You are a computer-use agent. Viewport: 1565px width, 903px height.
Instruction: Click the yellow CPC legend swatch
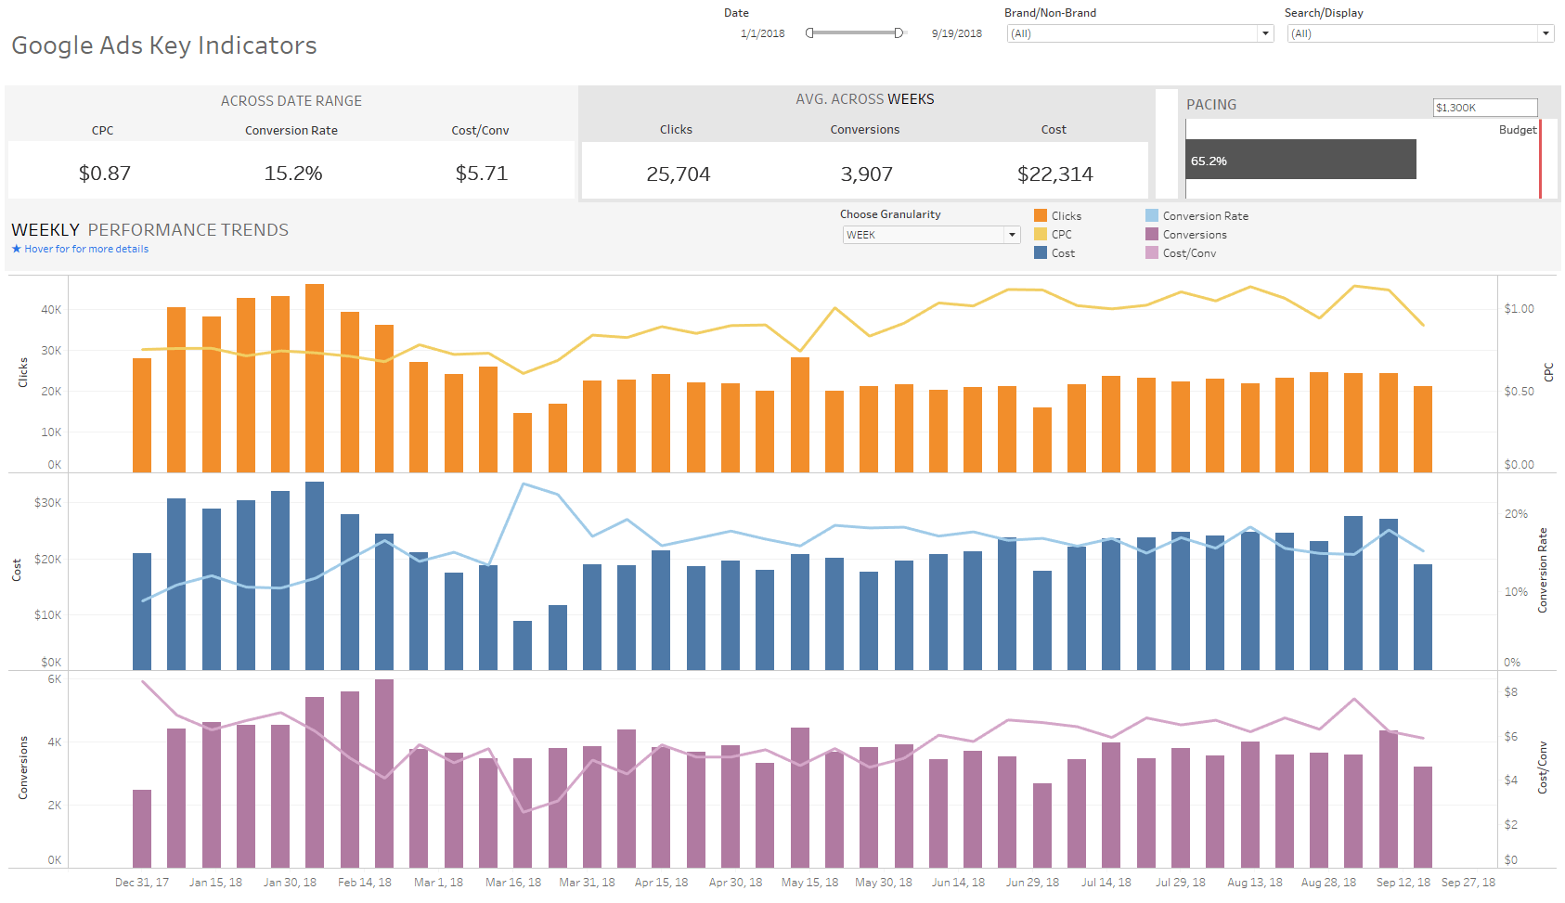(1041, 234)
